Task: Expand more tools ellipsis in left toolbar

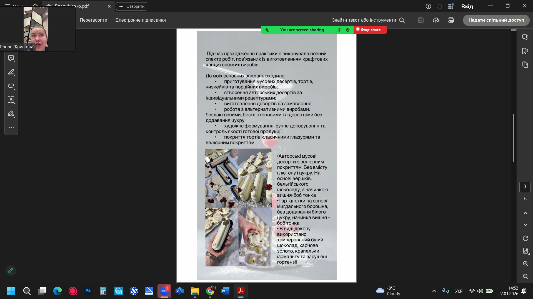Action: pyautogui.click(x=11, y=128)
